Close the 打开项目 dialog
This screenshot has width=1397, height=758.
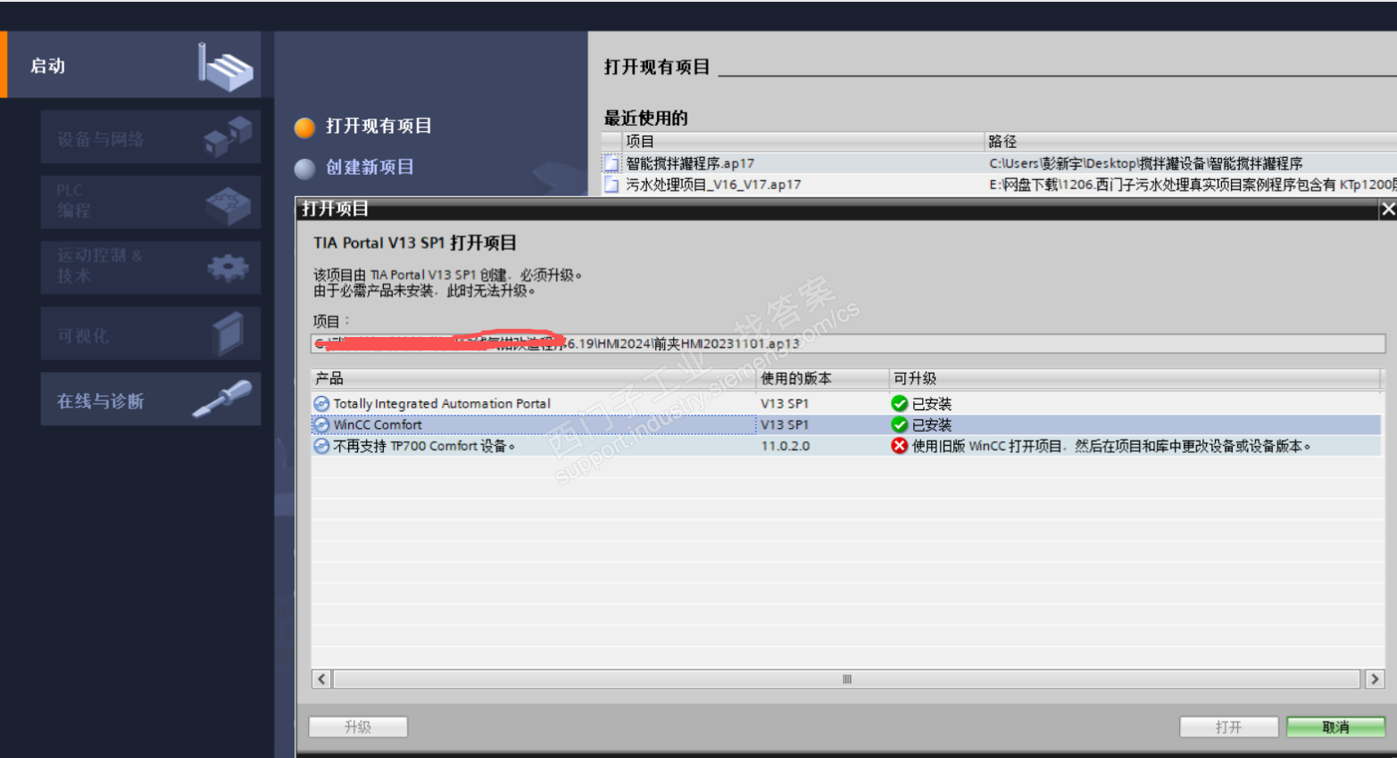pyautogui.click(x=1388, y=209)
